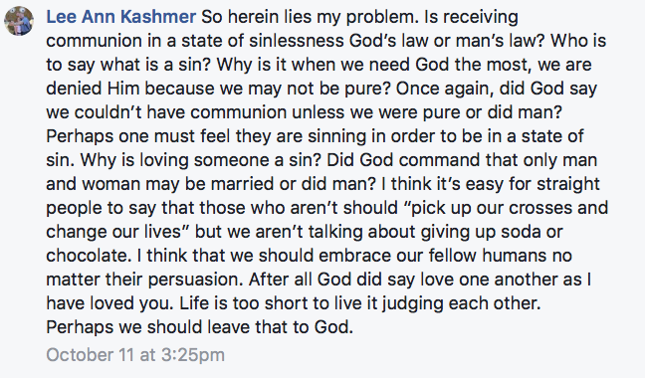Image resolution: width=645 pixels, height=378 pixels.
Task: Click the Lee Ann Kashmer name link
Action: point(121,17)
